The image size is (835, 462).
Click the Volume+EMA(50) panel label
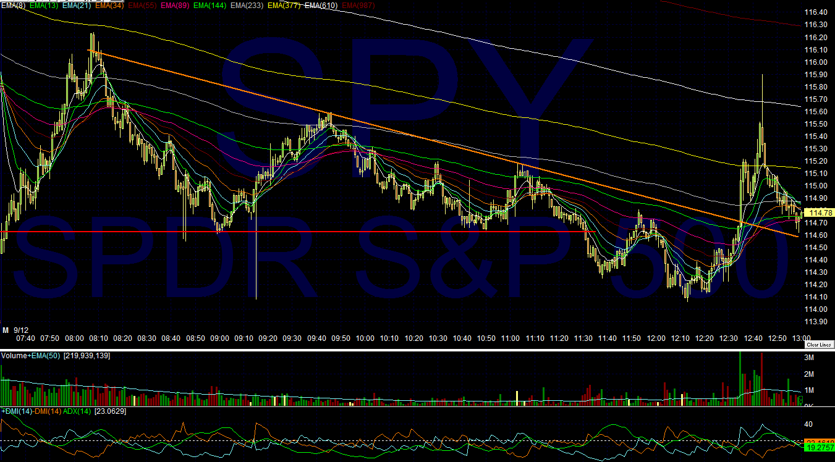(x=31, y=356)
